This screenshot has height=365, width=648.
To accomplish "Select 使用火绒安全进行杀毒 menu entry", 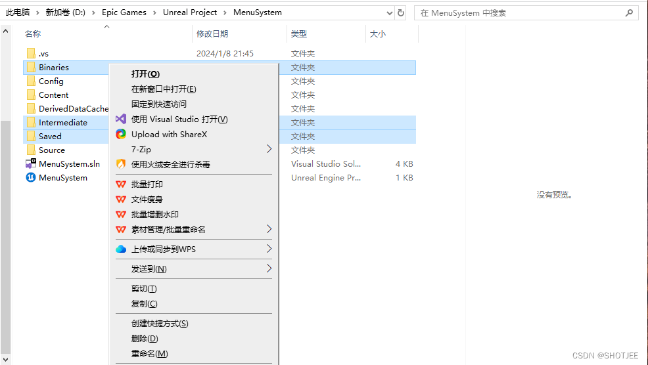I will [x=171, y=164].
